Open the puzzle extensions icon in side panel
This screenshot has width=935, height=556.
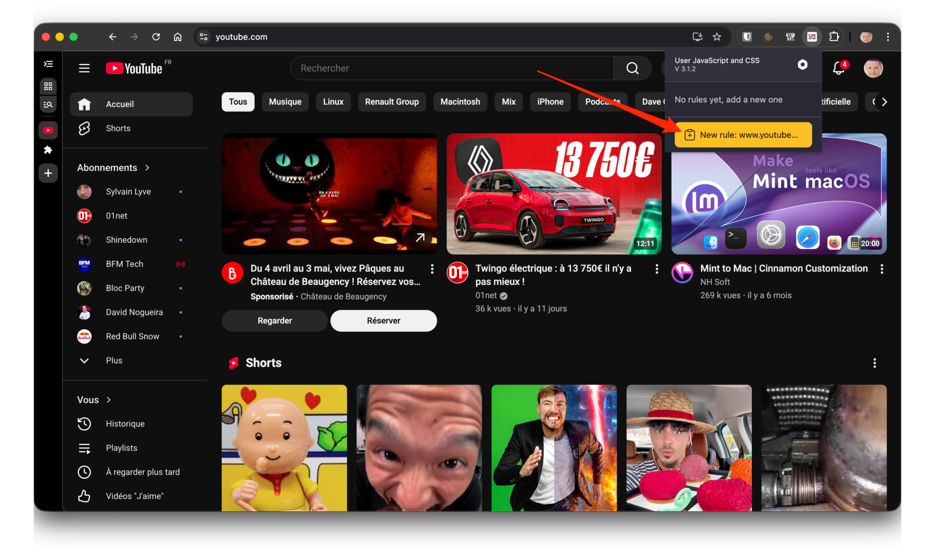48,150
